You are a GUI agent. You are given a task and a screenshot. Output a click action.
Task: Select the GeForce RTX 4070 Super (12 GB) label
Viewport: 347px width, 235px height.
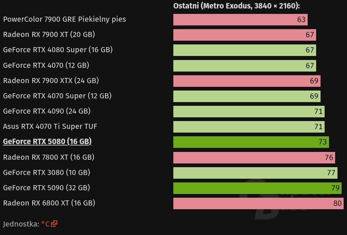click(57, 96)
